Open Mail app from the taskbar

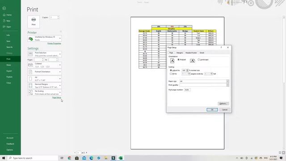coord(84,158)
